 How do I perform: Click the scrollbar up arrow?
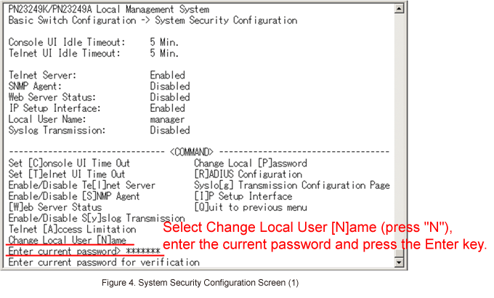pos(400,9)
